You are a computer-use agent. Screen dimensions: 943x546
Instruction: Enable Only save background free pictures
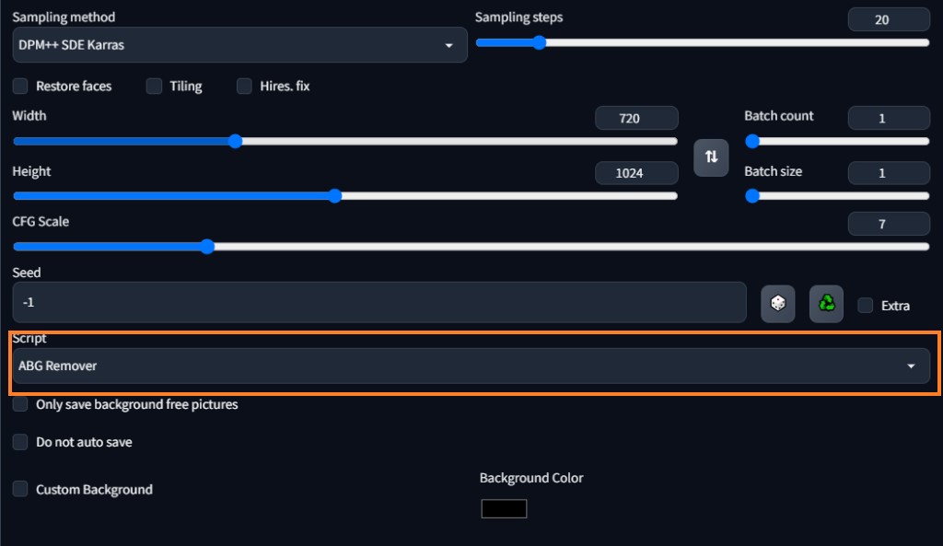20,404
